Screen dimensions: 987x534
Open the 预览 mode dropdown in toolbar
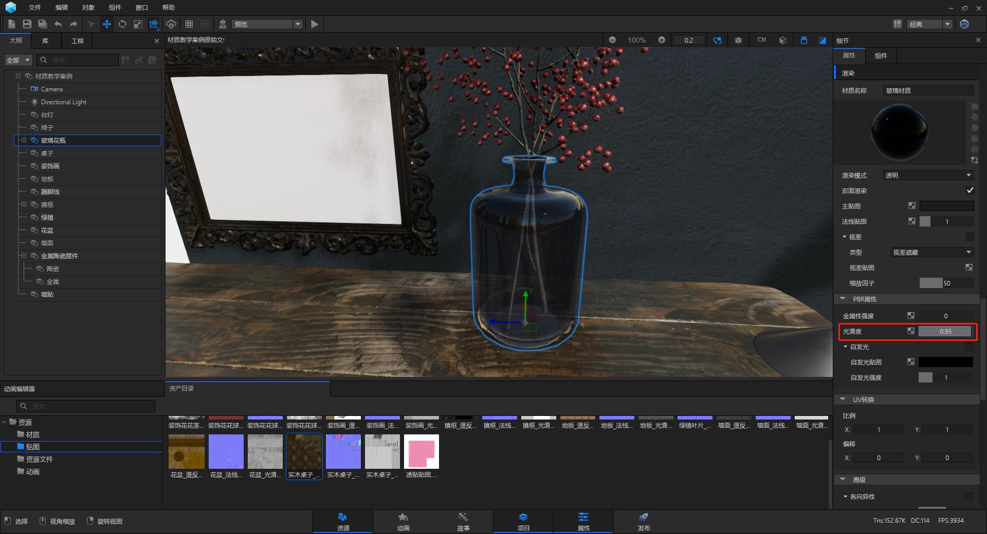coord(268,24)
